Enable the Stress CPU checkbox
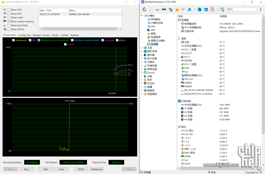 click(x=9, y=10)
